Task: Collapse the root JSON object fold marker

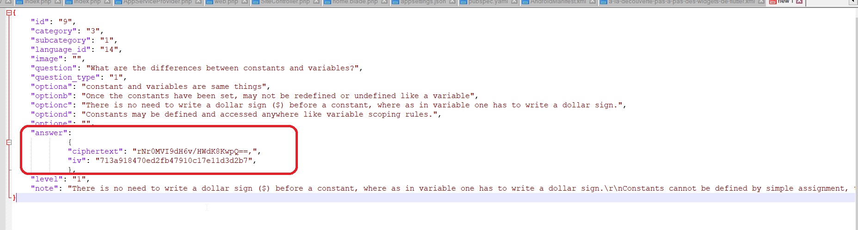Action: pos(9,12)
